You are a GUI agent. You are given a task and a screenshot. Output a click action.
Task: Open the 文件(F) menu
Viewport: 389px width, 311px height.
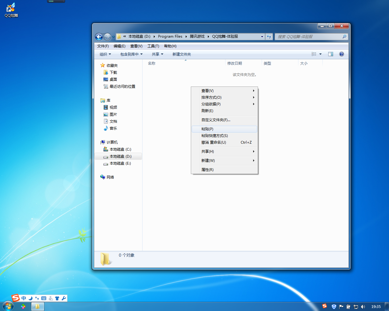point(103,46)
